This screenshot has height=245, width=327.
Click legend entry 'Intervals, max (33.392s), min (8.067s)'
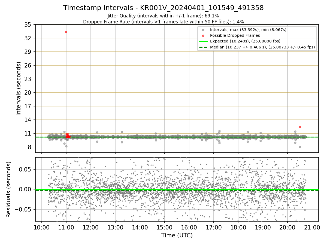pyautogui.click(x=248, y=29)
